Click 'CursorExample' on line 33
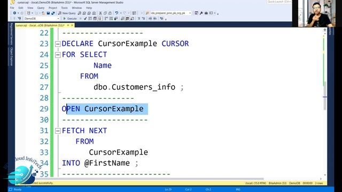This screenshot has height=192, width=342. point(119,152)
